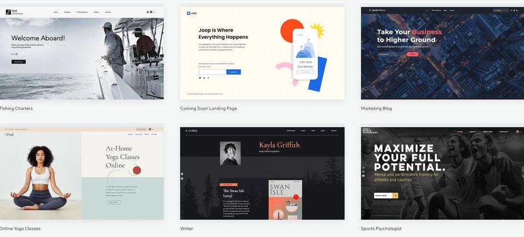Click the Marketing Blog template title

tap(376, 108)
